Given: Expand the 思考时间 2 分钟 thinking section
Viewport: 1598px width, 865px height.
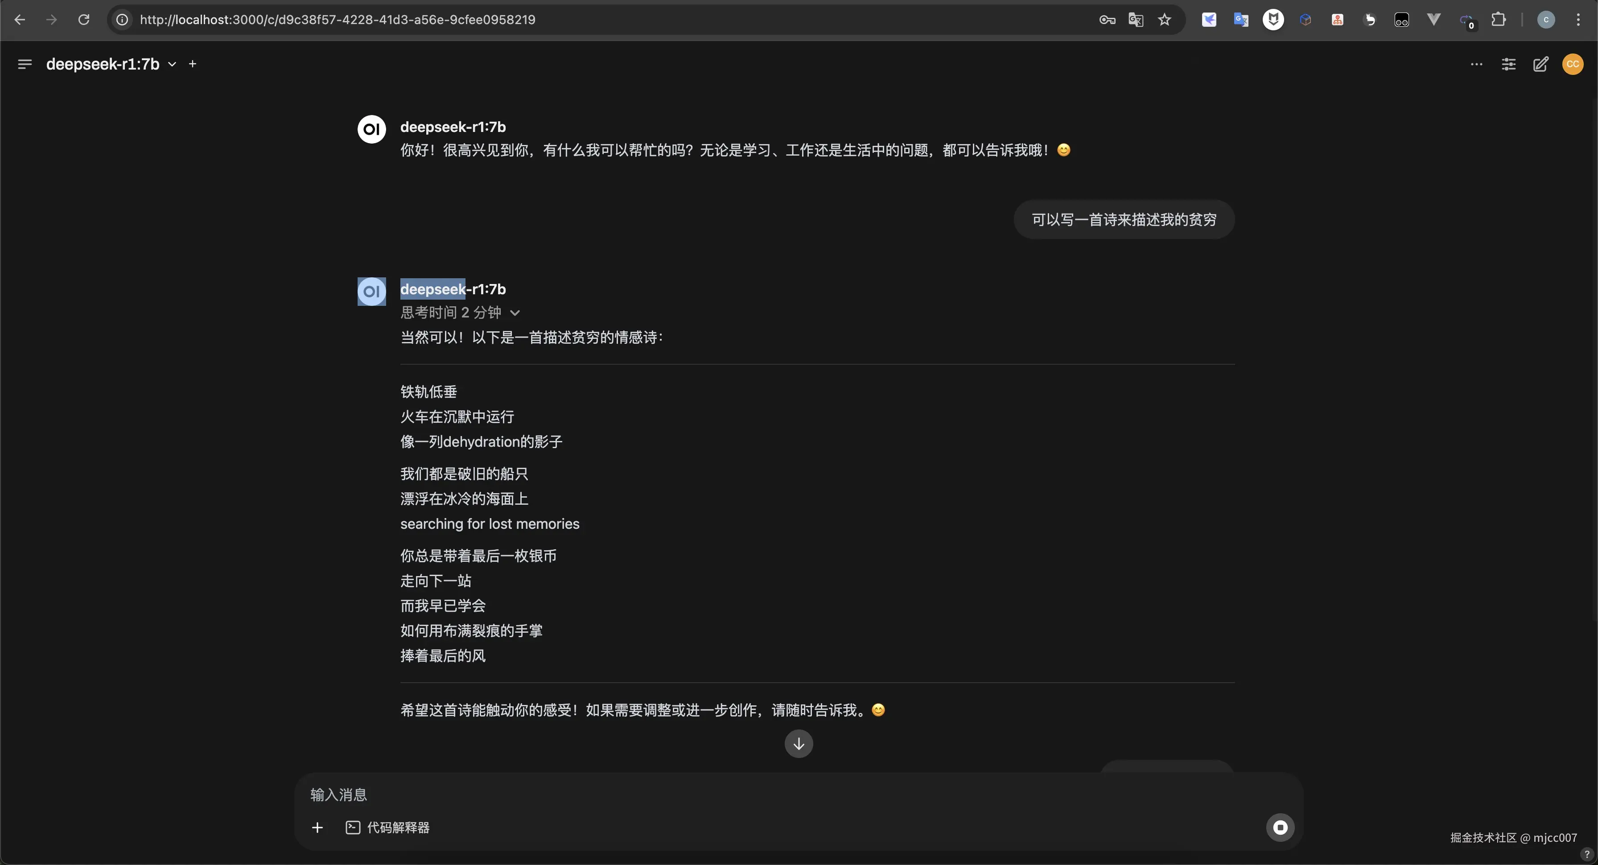Looking at the screenshot, I should click(460, 313).
